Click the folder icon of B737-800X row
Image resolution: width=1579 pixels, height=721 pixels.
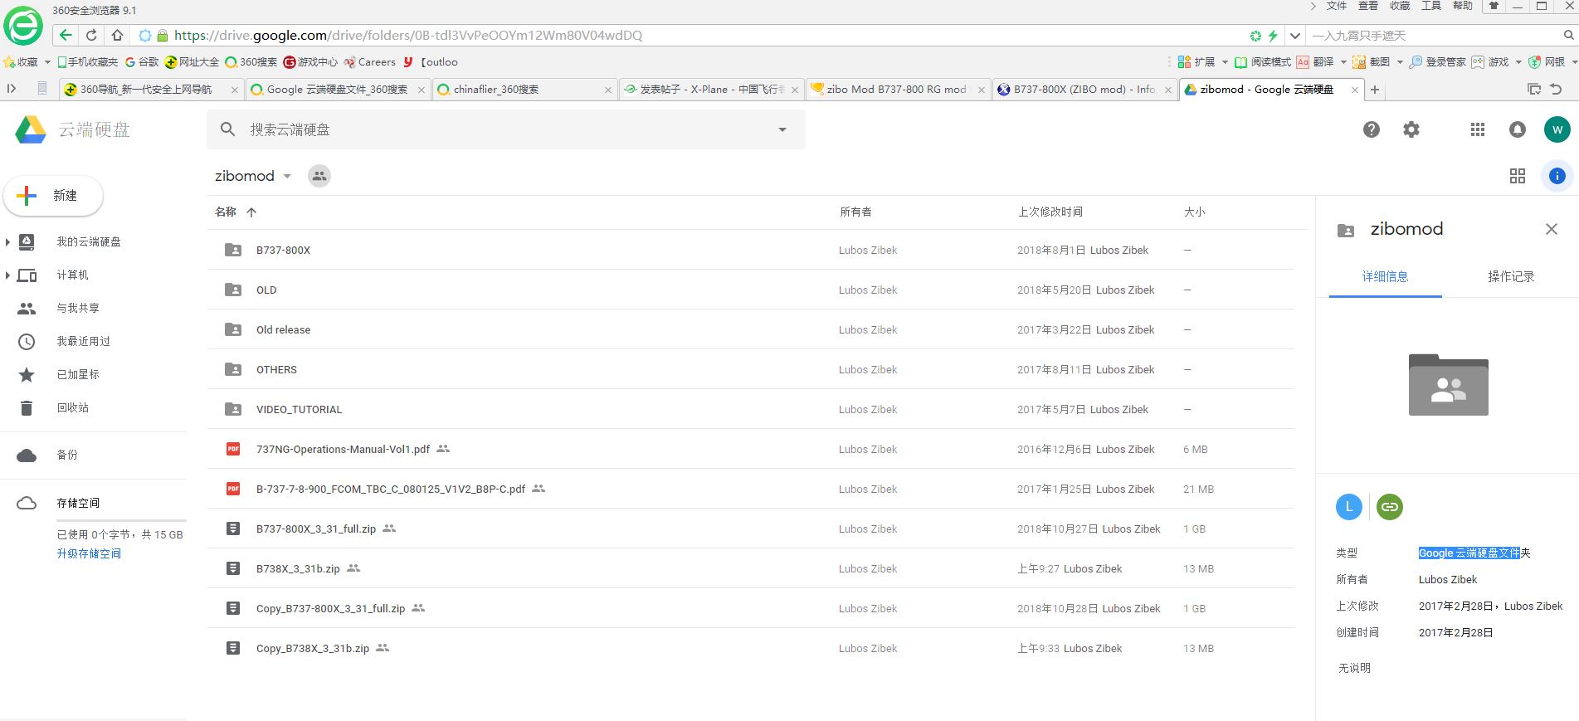click(x=233, y=250)
